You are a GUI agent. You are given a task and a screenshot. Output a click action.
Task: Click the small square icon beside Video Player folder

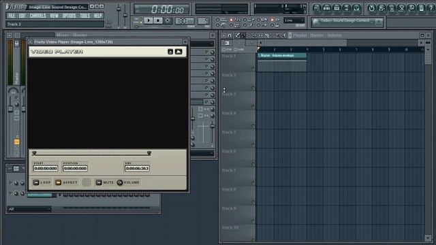(170, 52)
